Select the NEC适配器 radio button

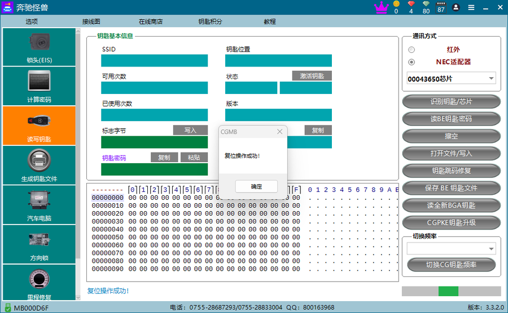coord(411,62)
